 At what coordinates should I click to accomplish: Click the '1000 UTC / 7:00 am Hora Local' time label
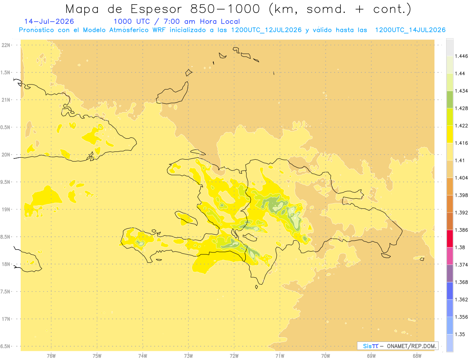pos(177,21)
